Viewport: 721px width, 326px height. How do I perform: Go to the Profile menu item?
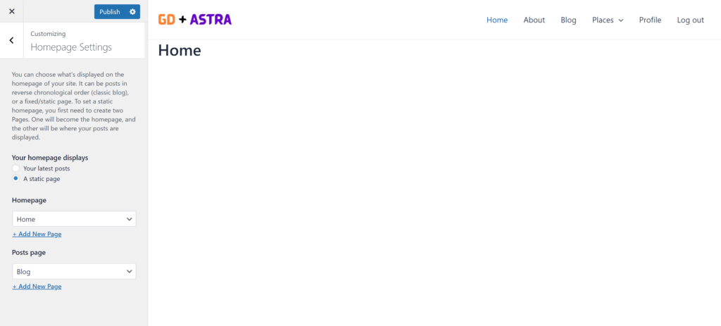tap(650, 20)
